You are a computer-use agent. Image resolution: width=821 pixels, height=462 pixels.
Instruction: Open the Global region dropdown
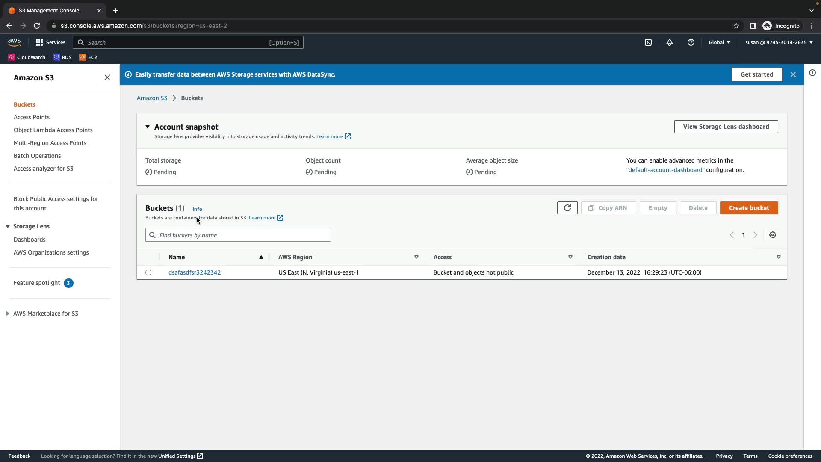[x=719, y=42]
